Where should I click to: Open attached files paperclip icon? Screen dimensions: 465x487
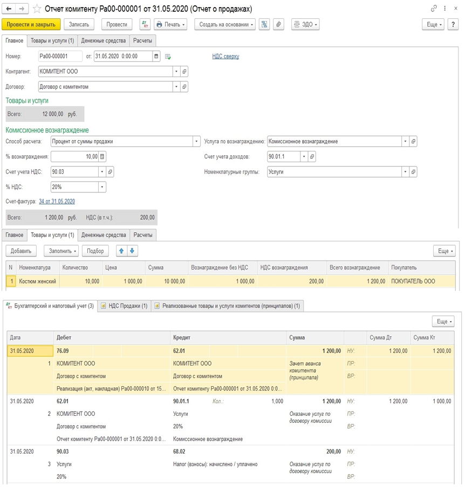[x=279, y=24]
